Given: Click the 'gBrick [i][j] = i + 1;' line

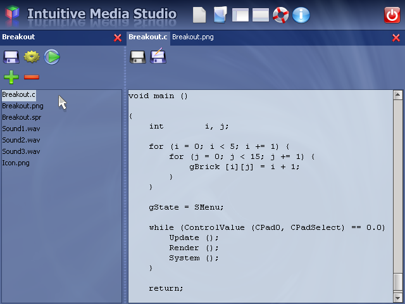Looking at the screenshot, I should pos(244,167).
